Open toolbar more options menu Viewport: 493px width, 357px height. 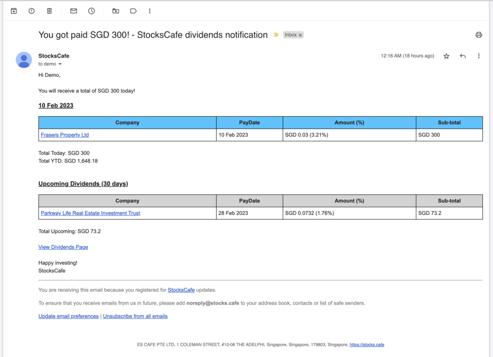tap(150, 11)
